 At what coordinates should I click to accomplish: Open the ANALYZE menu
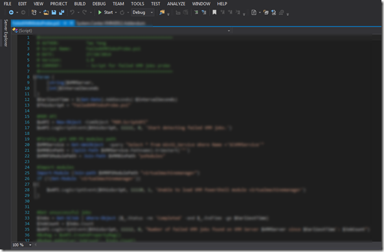pyautogui.click(x=176, y=4)
